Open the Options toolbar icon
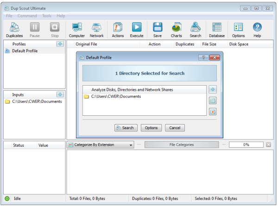 (x=238, y=30)
